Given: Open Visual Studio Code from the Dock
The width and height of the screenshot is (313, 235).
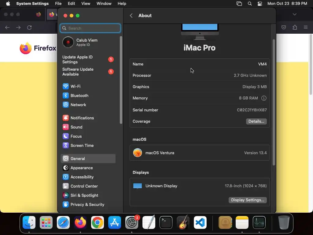Looking at the screenshot, I should 200,222.
